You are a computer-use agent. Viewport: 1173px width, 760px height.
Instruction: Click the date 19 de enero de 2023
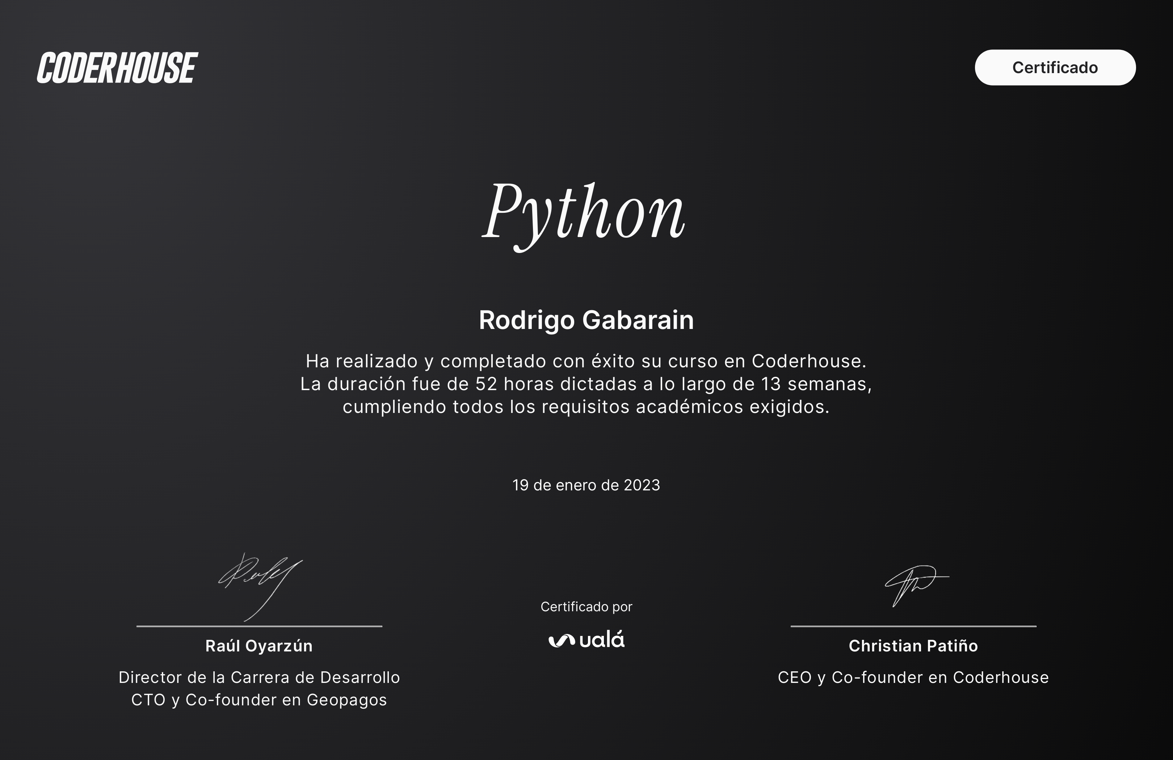click(x=586, y=485)
